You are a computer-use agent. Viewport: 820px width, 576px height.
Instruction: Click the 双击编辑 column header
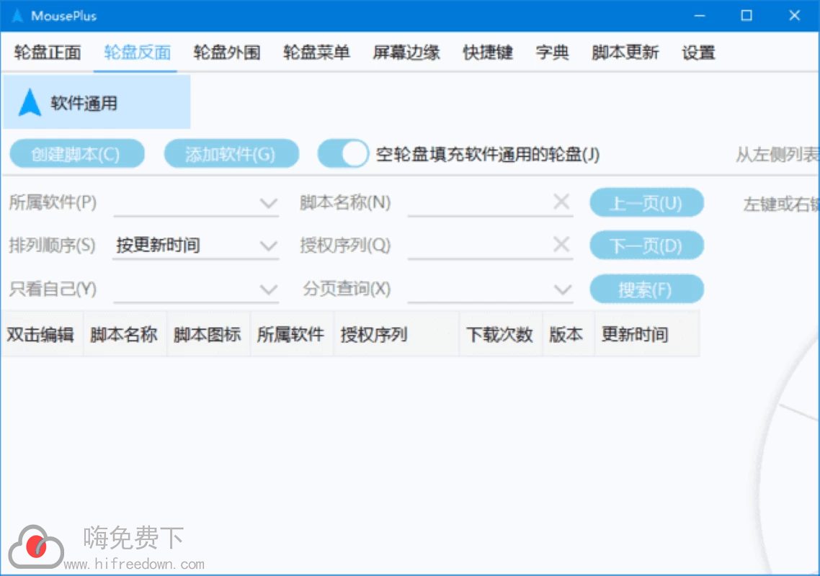(x=41, y=334)
